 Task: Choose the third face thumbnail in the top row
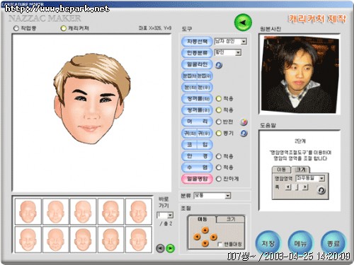tap(83, 211)
